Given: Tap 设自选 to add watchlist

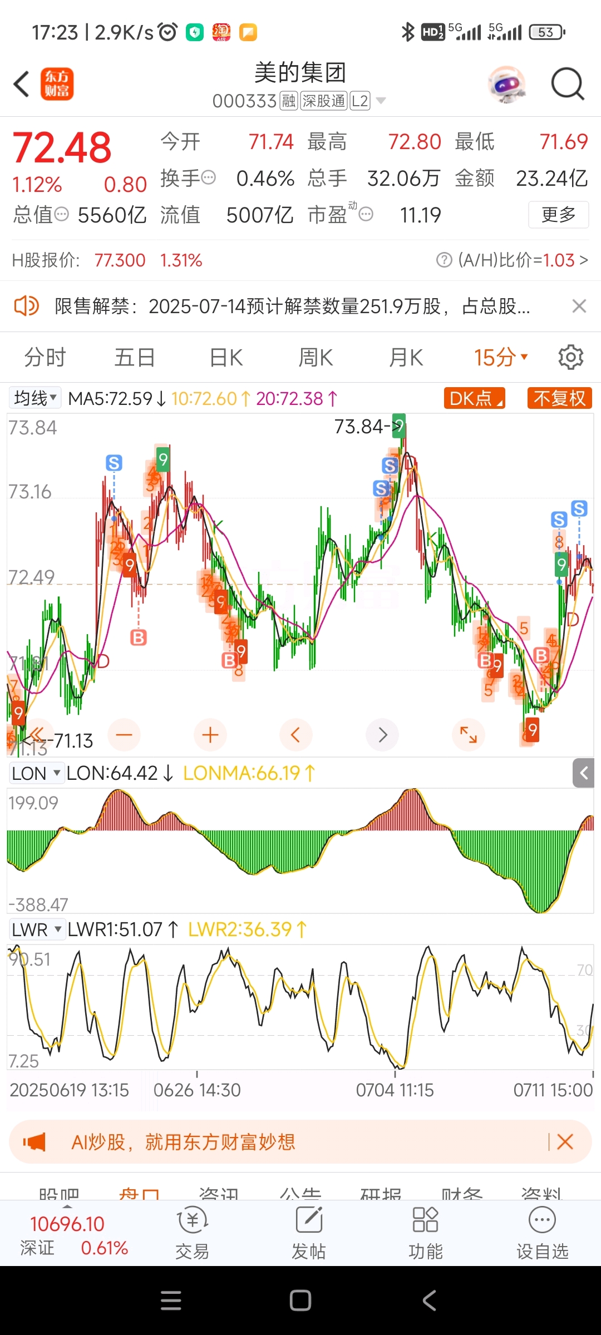Looking at the screenshot, I should (543, 1233).
